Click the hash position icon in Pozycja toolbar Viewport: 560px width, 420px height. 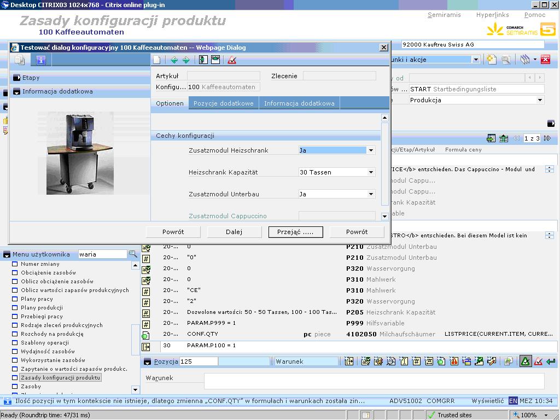[416, 361]
